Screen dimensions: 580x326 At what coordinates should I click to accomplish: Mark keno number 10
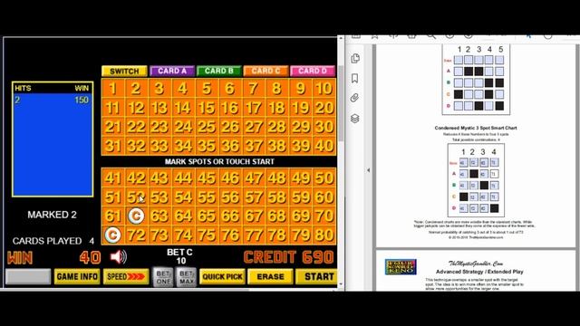[324, 89]
